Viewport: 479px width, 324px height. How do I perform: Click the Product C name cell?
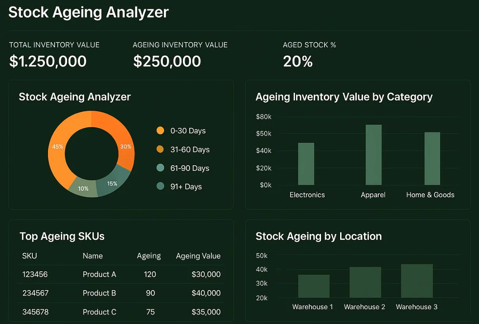tap(99, 312)
